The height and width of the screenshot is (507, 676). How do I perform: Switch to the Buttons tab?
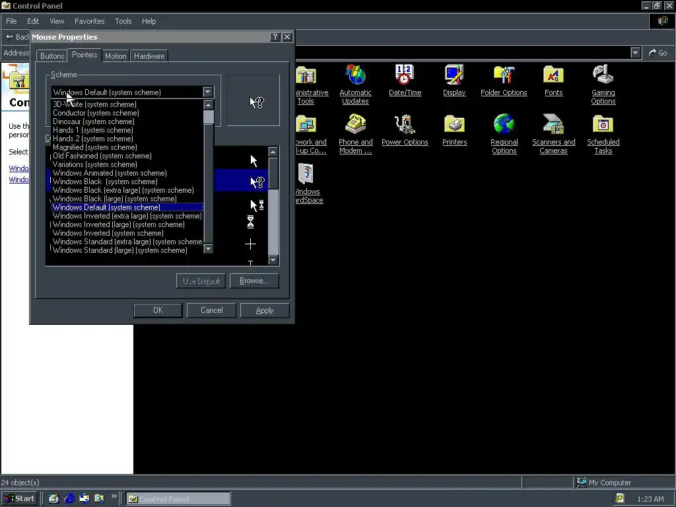[52, 56]
